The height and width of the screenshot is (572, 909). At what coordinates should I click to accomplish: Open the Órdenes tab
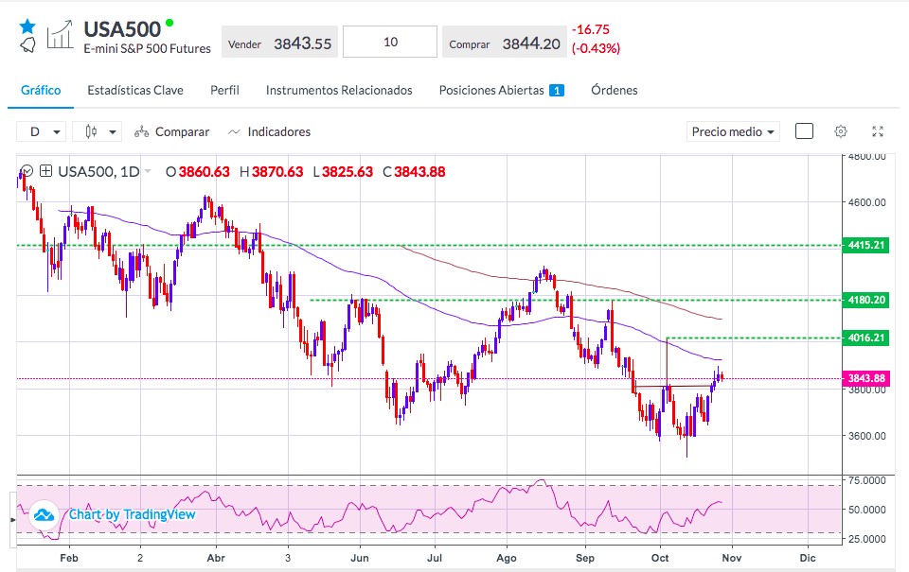614,91
